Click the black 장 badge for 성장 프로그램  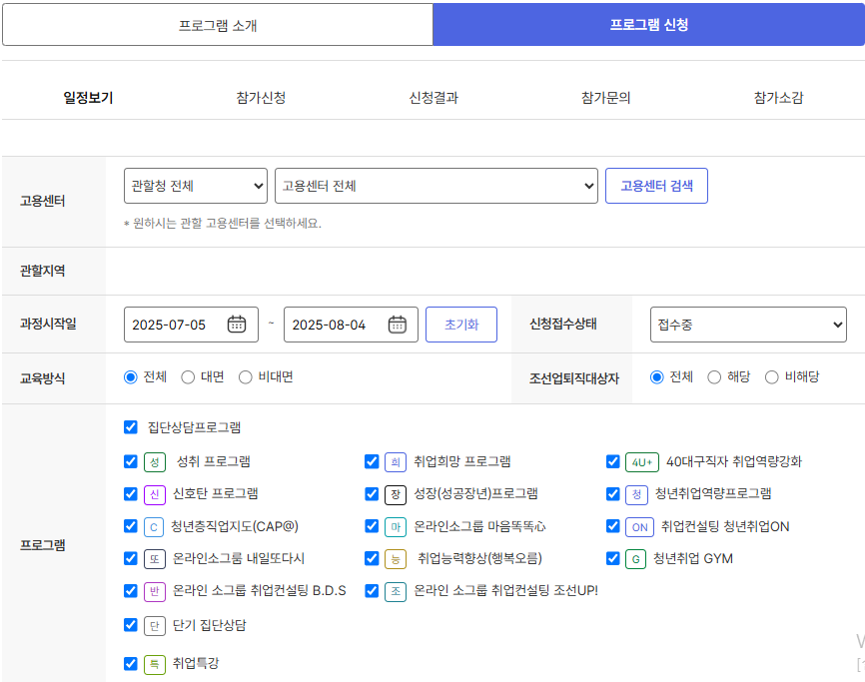396,494
